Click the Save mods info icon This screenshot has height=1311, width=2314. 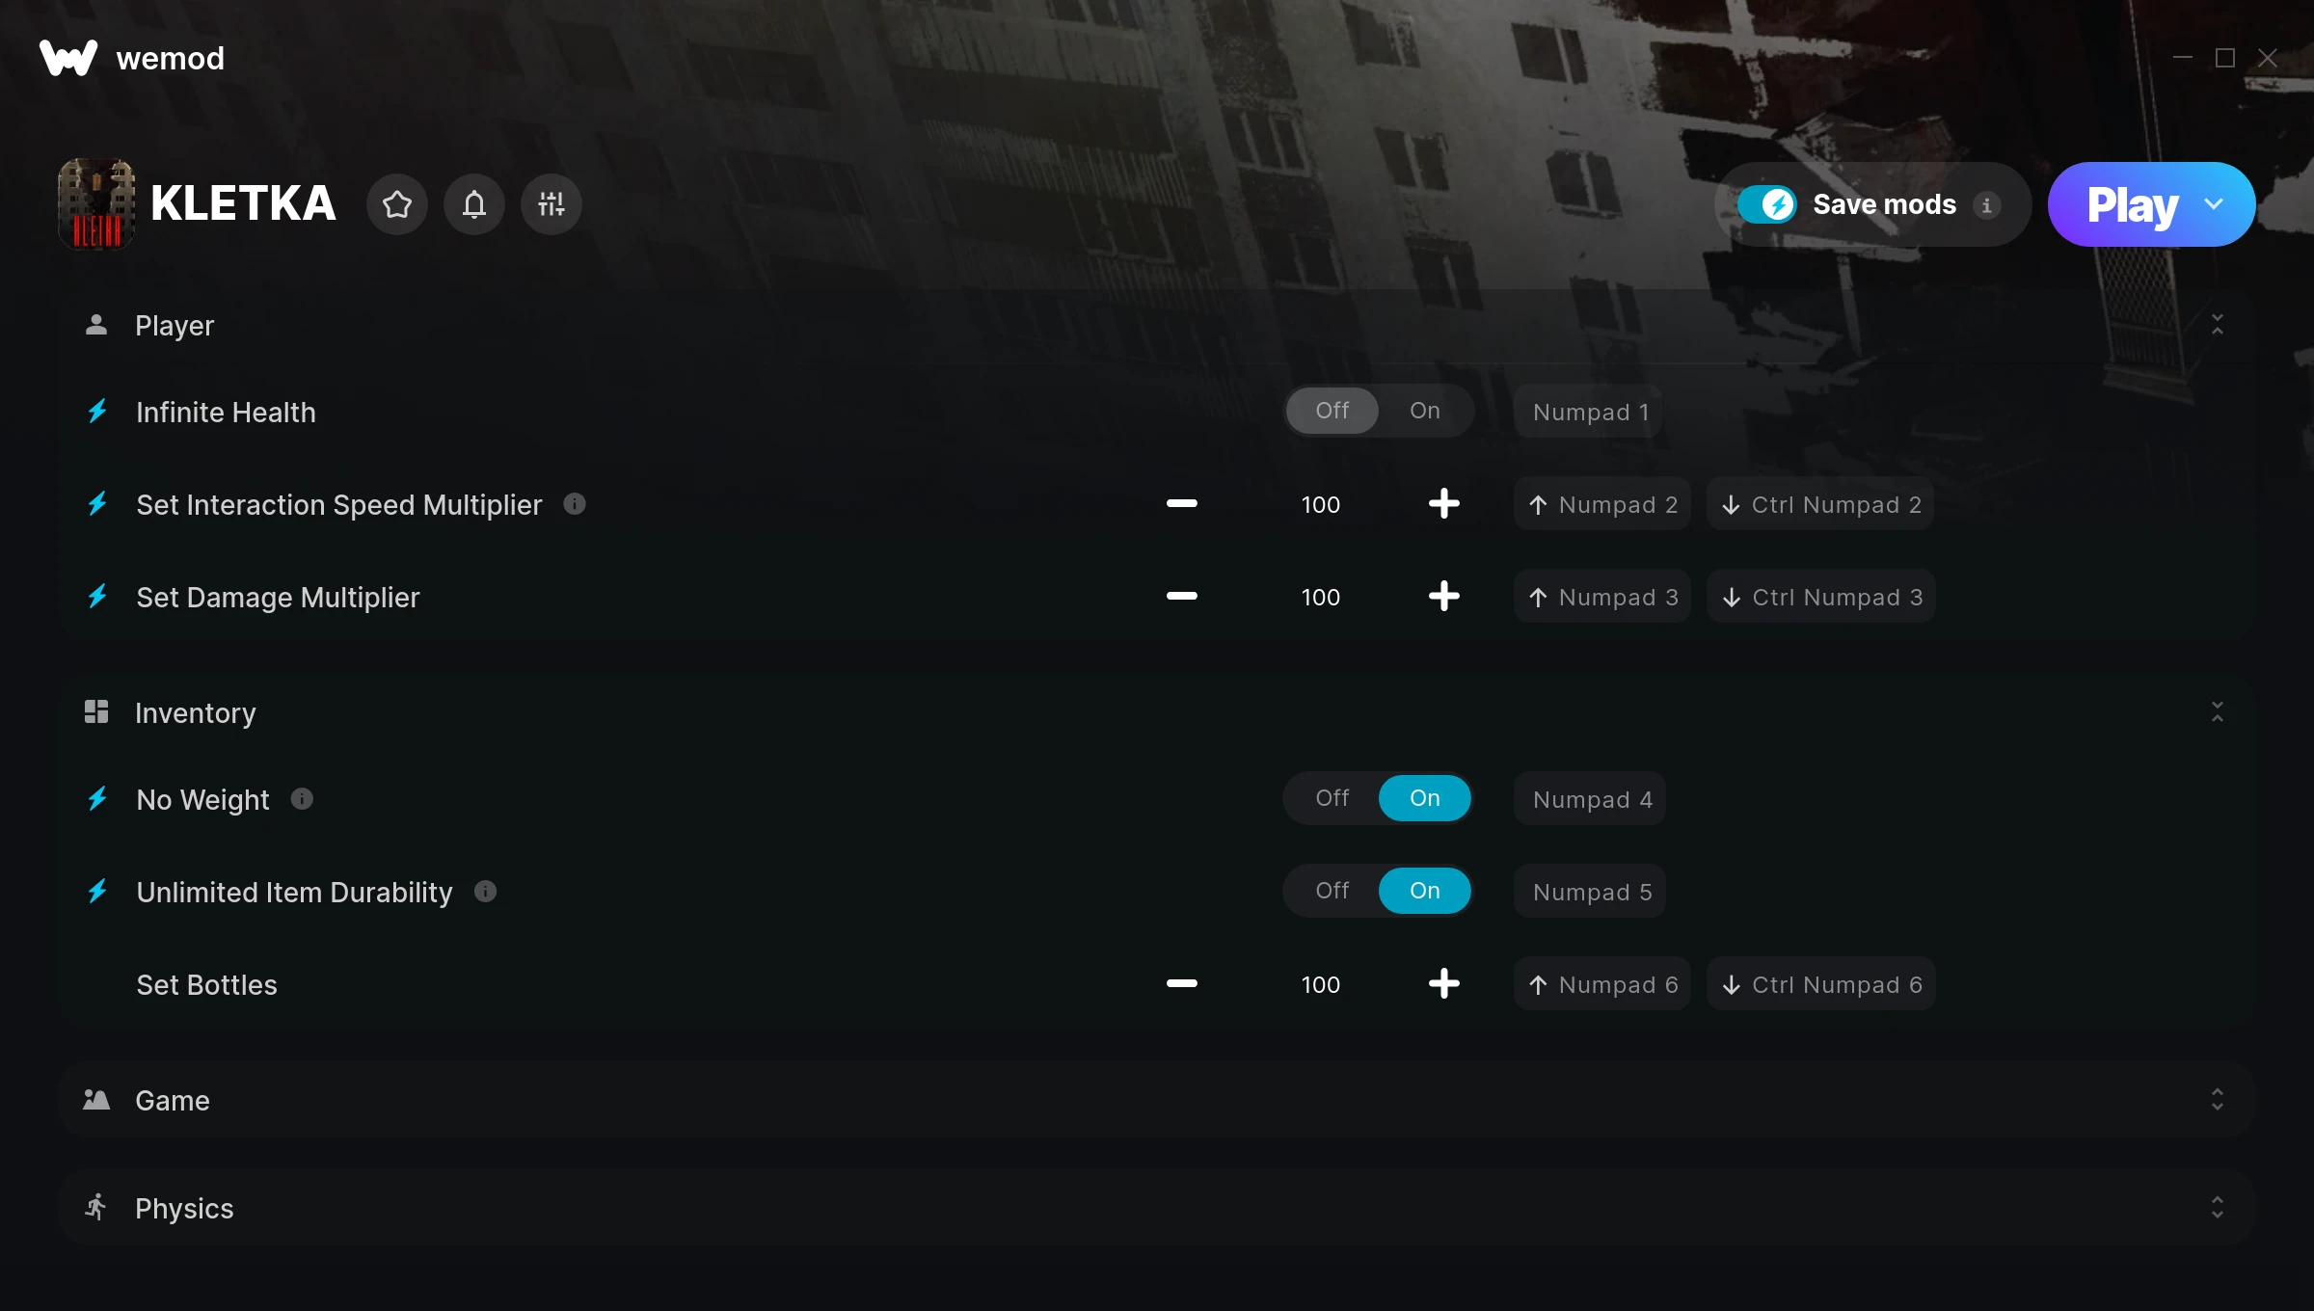click(x=1988, y=203)
